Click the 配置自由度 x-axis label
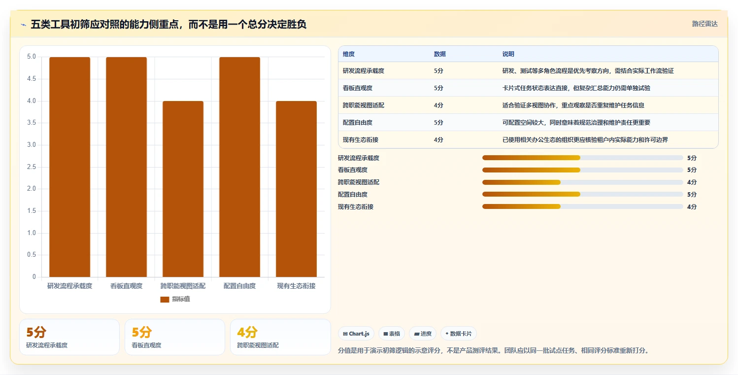The image size is (738, 375). point(239,286)
